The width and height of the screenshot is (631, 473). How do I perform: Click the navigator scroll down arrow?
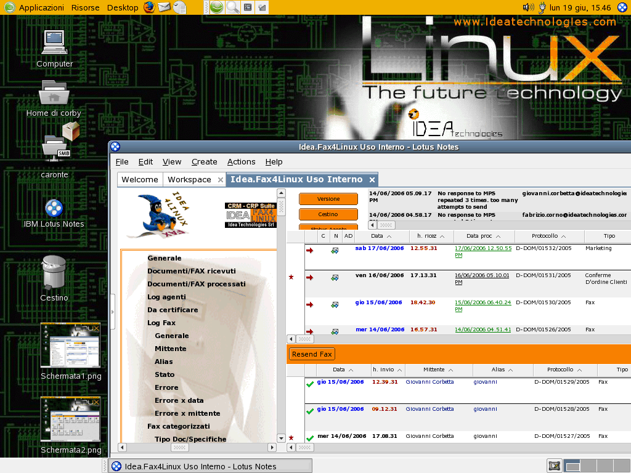tap(281, 438)
